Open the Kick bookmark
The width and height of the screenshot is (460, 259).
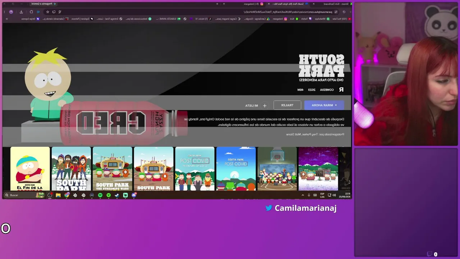294,19
